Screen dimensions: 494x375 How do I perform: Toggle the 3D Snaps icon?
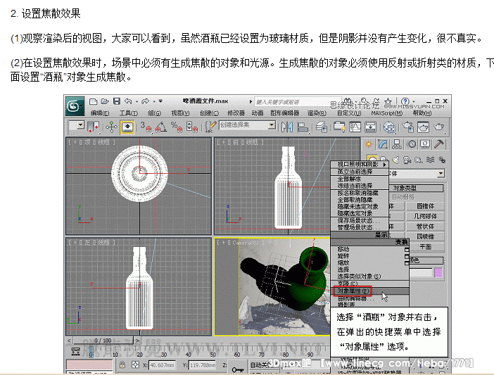click(x=146, y=127)
